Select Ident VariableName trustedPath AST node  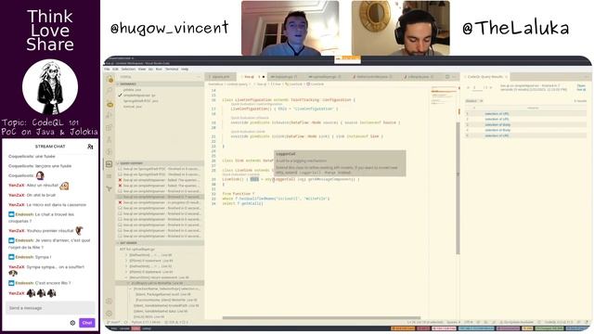pos(167,305)
